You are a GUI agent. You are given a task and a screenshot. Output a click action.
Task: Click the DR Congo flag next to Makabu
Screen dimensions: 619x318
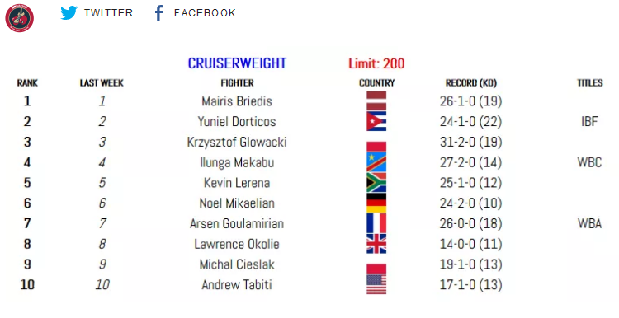tap(376, 162)
